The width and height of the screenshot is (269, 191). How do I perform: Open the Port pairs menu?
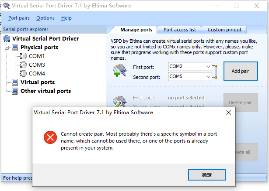tap(19, 18)
